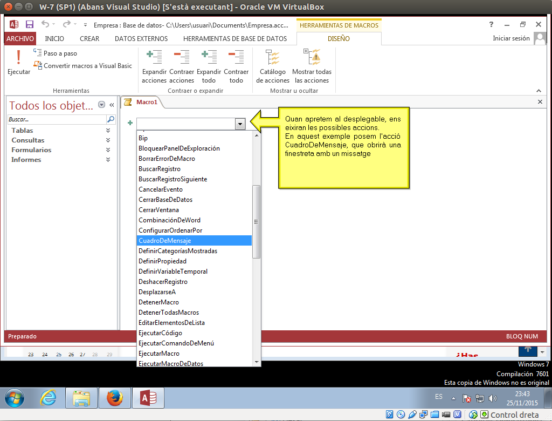The image size is (552, 421).
Task: Open Windows Explorer folder in taskbar
Action: [x=81, y=398]
